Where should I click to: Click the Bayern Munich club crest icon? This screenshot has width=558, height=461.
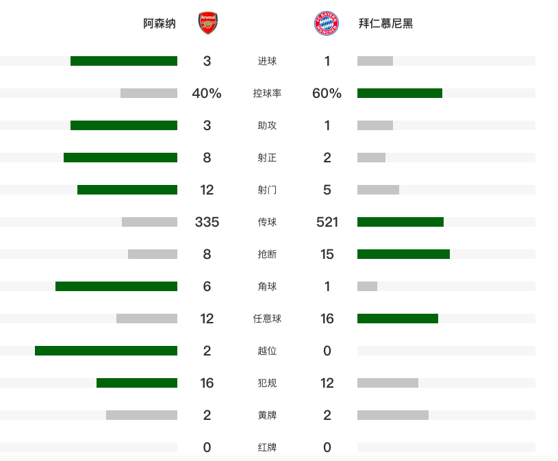pyautogui.click(x=327, y=23)
